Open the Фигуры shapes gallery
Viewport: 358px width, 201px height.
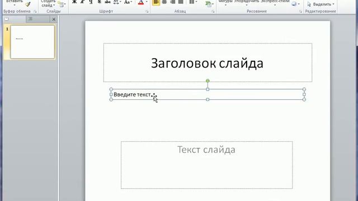click(225, 3)
